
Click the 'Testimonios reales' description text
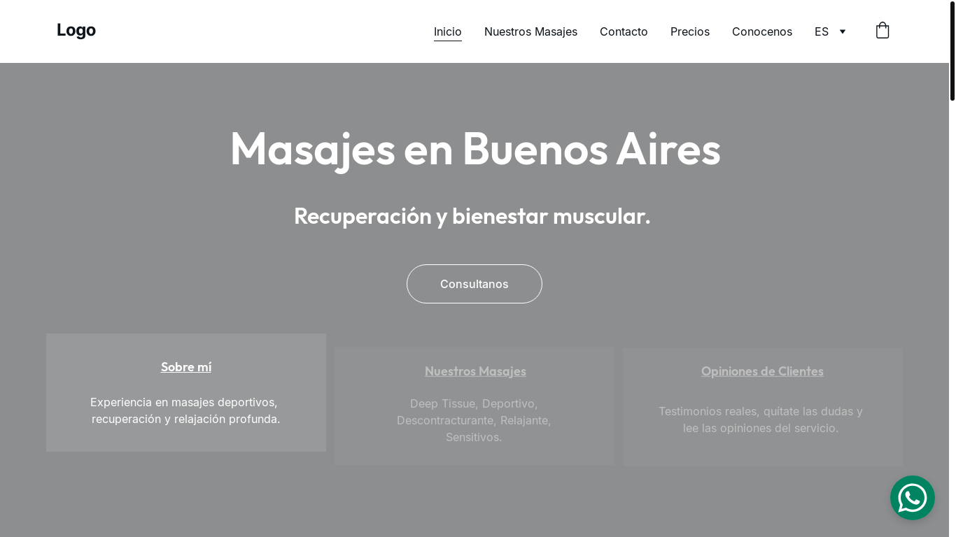click(x=761, y=420)
